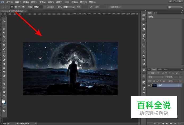Open the 滤镜(T) menu
The height and width of the screenshot is (125, 184).
[59, 2]
